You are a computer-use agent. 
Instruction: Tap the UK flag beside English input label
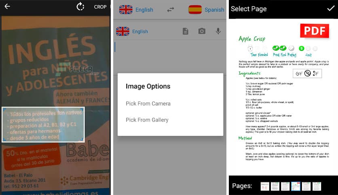point(123,31)
